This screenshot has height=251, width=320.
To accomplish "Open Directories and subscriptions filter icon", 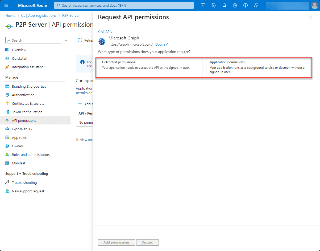I will click(x=214, y=5).
